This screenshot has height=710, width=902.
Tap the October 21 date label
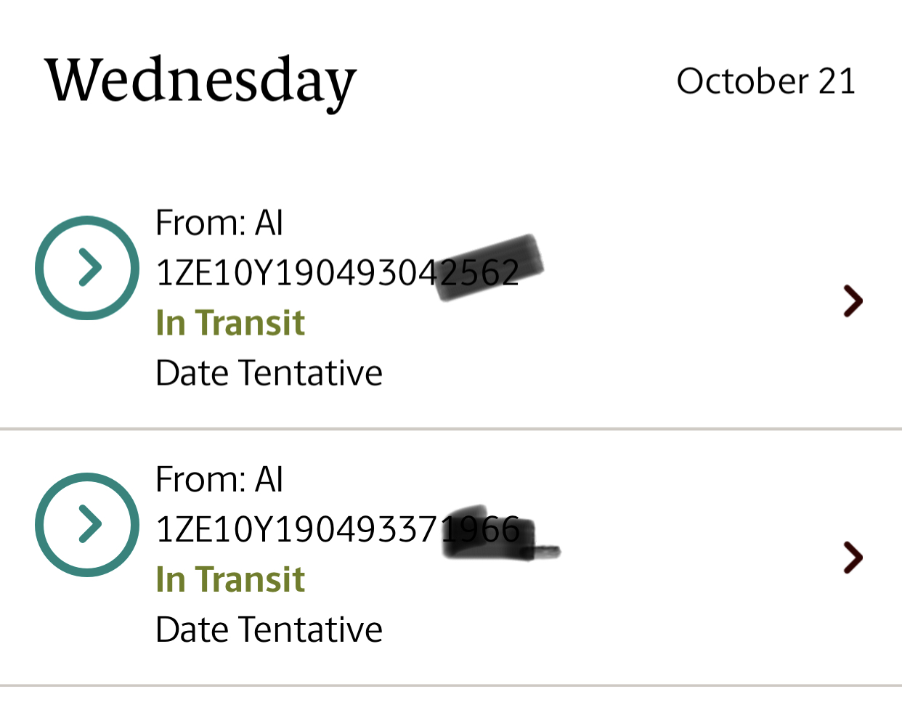tap(766, 81)
